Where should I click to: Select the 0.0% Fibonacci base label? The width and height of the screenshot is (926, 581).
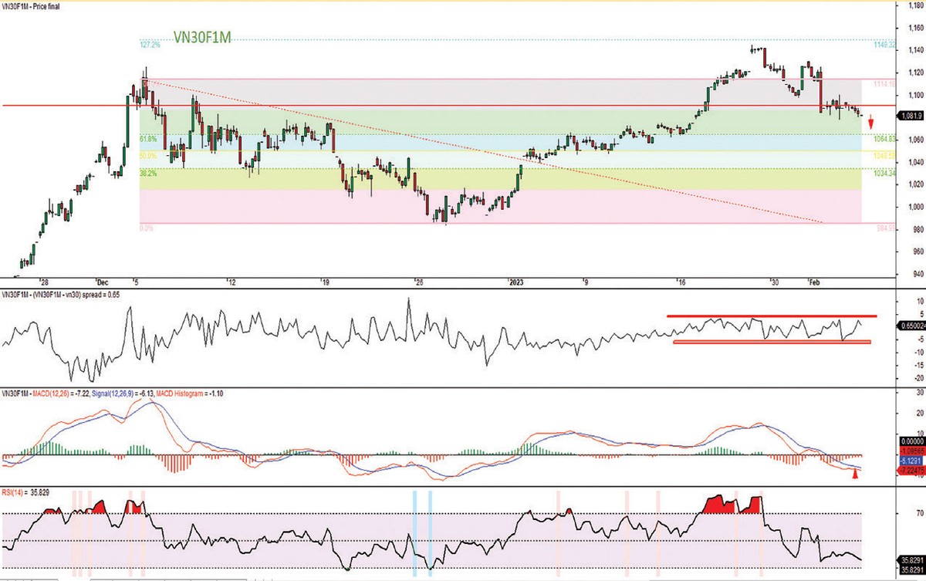[147, 228]
